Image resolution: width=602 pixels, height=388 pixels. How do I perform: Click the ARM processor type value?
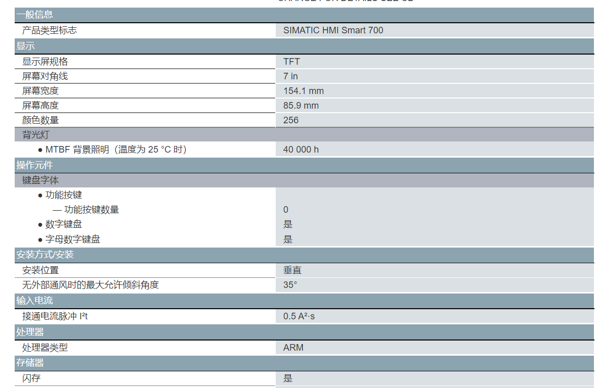coord(293,348)
